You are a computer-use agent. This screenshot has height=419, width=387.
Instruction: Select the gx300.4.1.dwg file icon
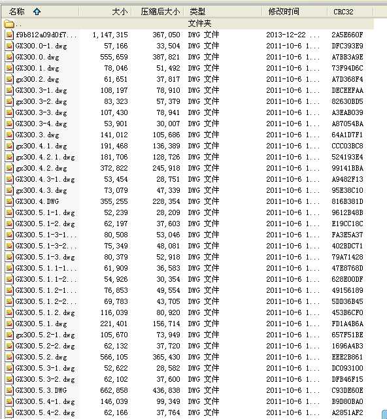pos(9,146)
